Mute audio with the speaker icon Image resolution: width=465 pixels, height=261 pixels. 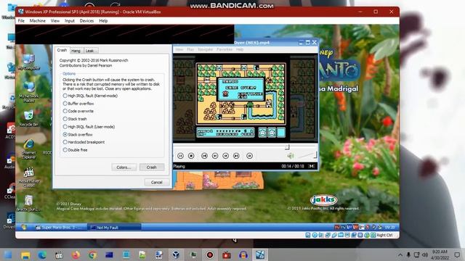coord(291,156)
